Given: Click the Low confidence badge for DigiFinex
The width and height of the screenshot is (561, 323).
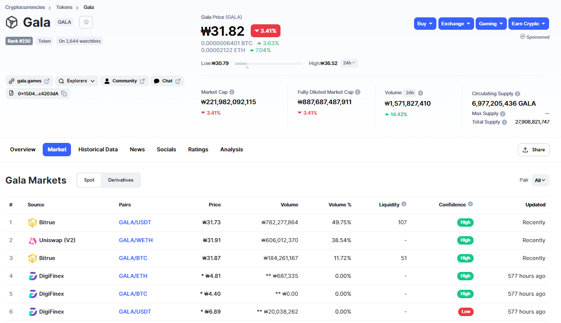Looking at the screenshot, I should click(x=466, y=312).
